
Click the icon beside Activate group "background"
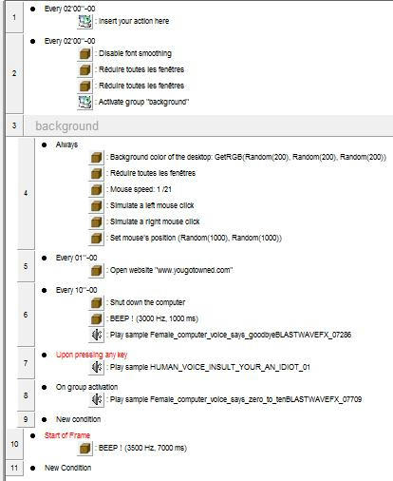[84, 102]
